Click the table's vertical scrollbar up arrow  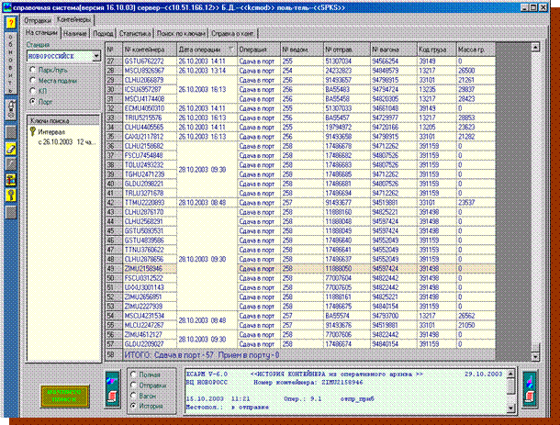[x=535, y=47]
